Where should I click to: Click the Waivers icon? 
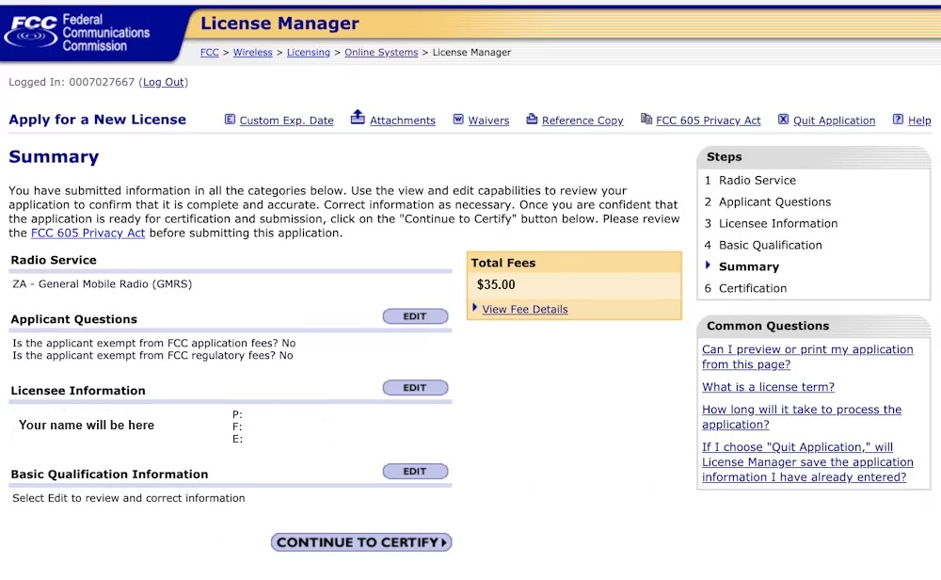click(x=458, y=120)
